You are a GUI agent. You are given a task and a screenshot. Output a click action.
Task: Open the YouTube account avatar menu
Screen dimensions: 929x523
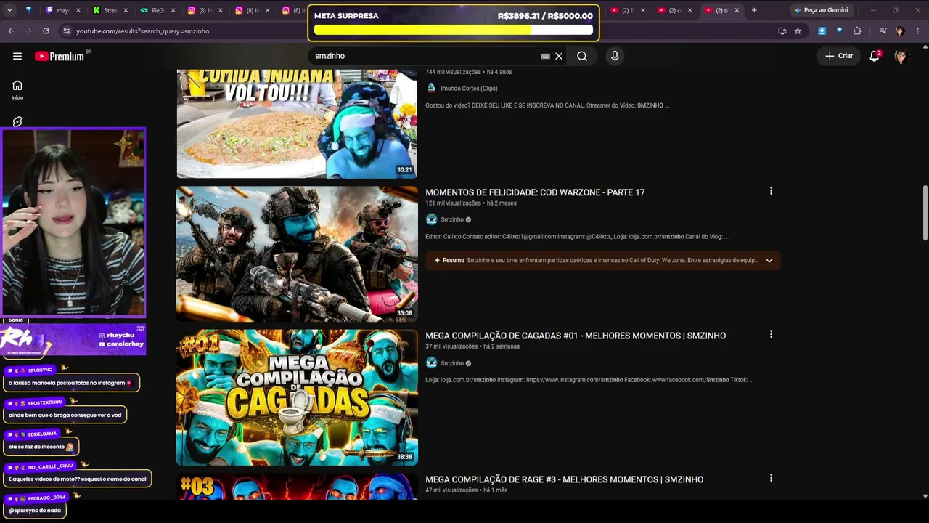coord(901,56)
